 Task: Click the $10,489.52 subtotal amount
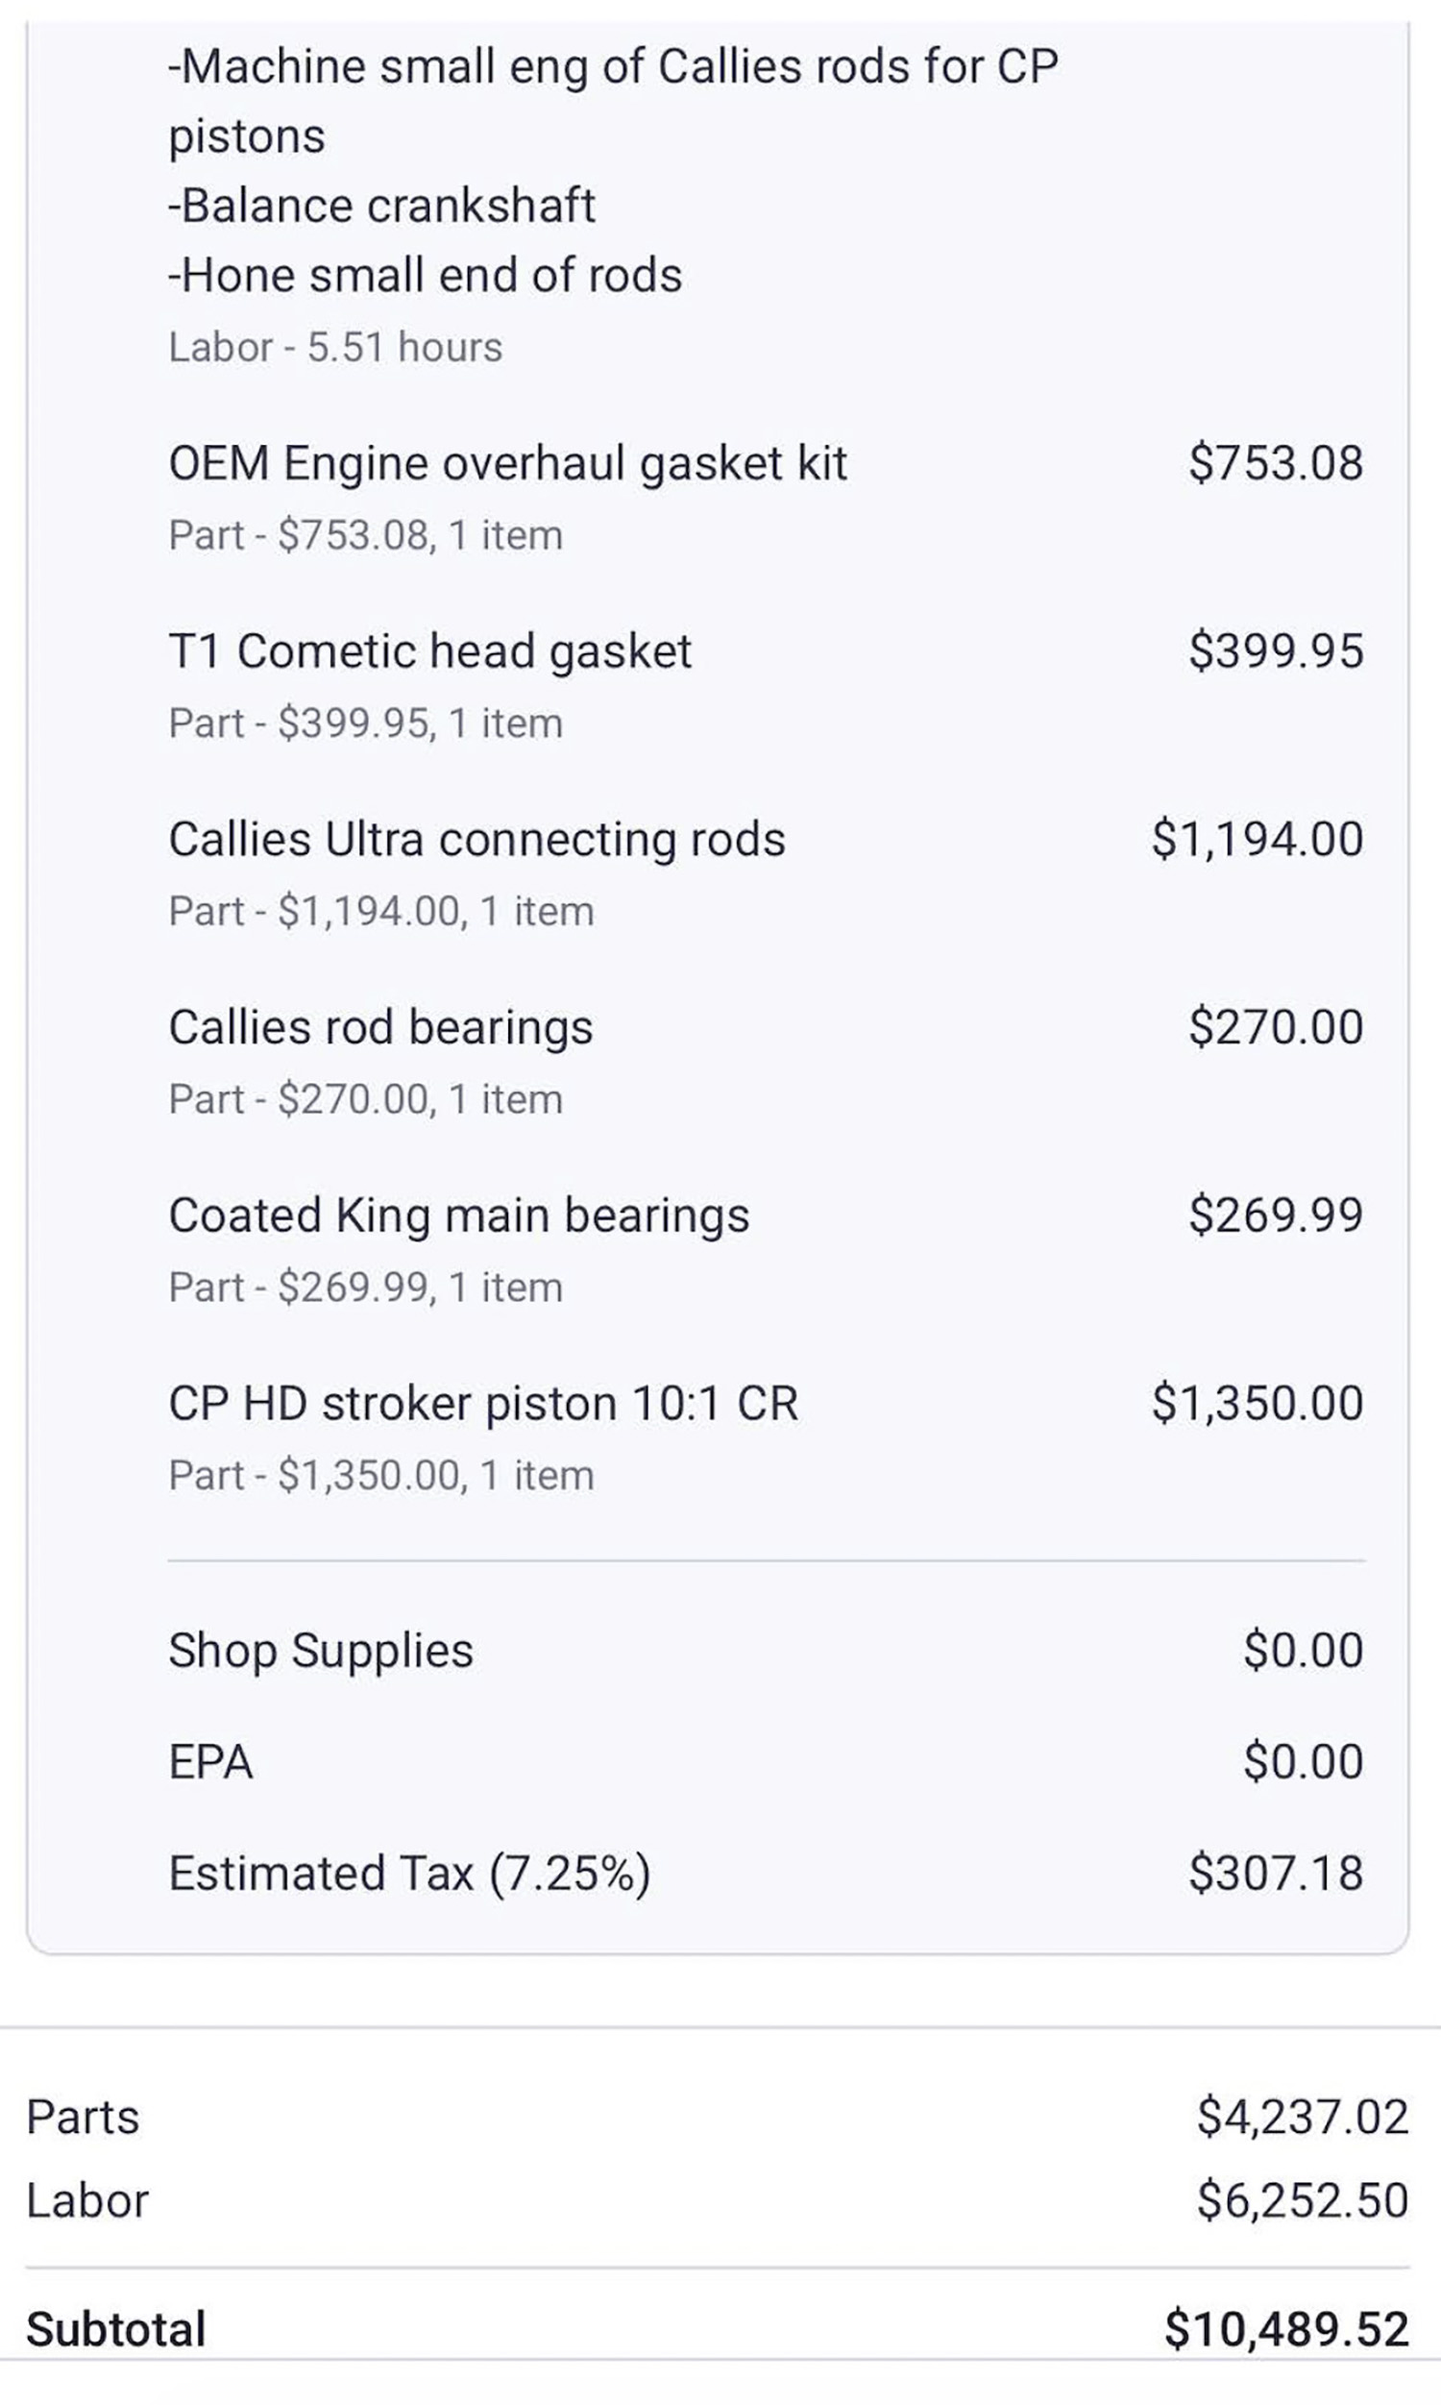tap(1285, 2329)
